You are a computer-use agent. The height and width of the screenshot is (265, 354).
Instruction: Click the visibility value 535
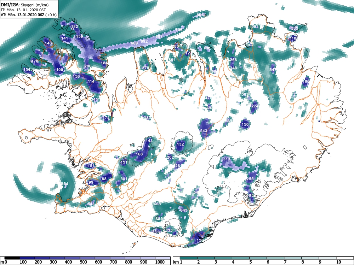coord(295,28)
